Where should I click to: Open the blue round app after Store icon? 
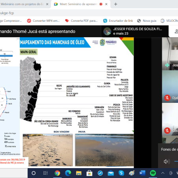(x=100, y=173)
